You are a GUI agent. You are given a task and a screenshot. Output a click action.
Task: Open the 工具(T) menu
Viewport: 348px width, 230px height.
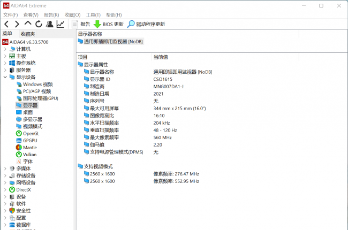(x=93, y=15)
